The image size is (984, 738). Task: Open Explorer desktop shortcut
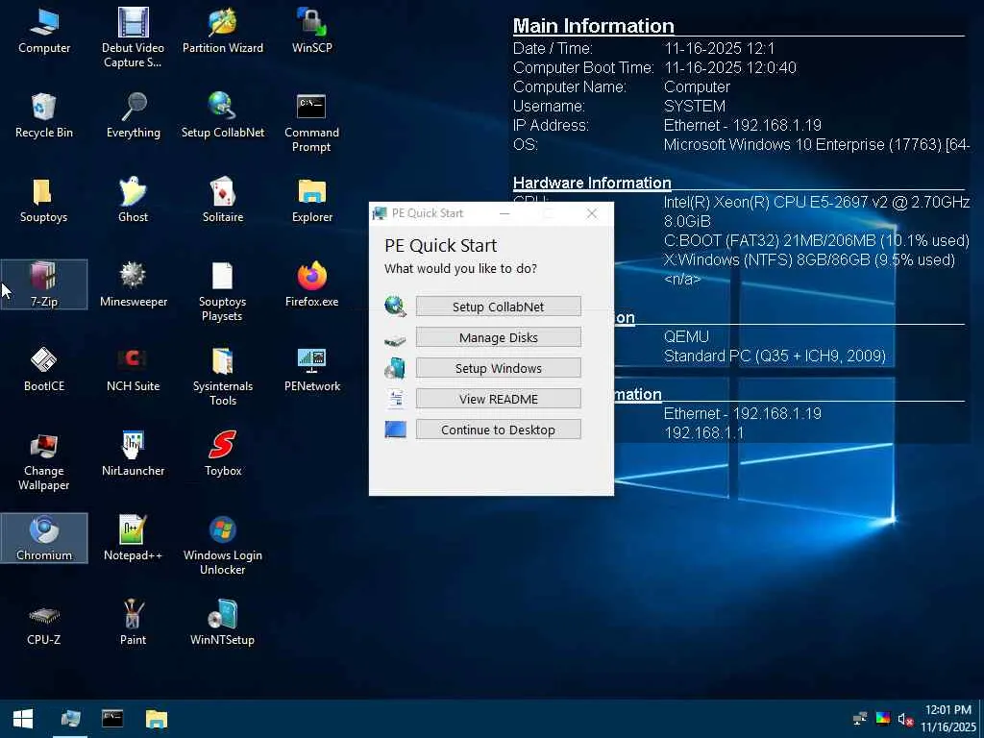[312, 200]
